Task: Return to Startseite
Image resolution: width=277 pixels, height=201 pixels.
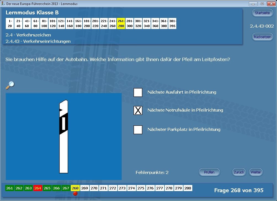Action: click(262, 13)
